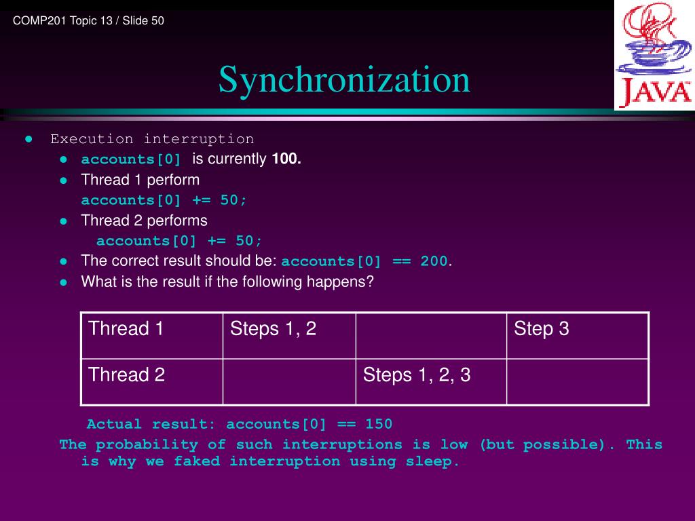Click 'is why we faked interruption using sleep.'
695x521 pixels.
pyautogui.click(x=270, y=461)
